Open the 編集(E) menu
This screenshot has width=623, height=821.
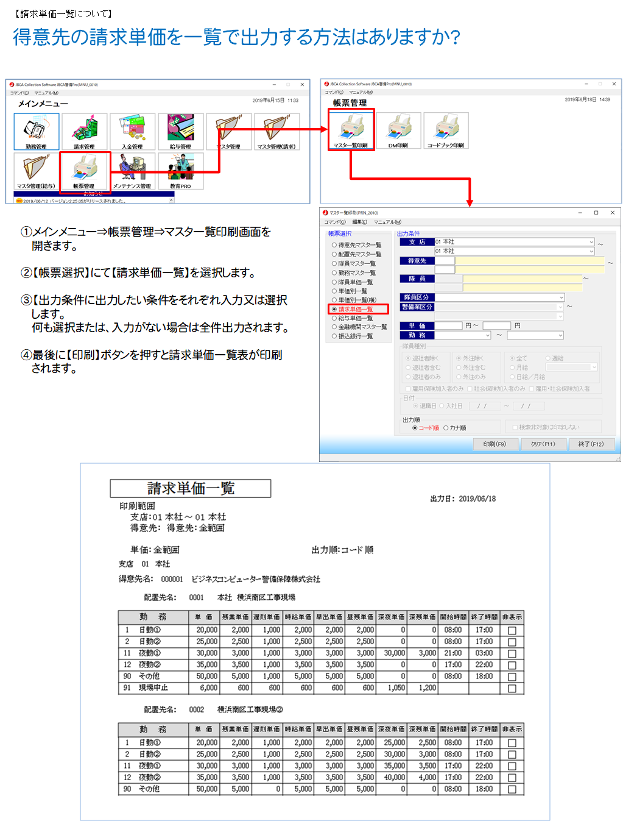click(x=359, y=222)
